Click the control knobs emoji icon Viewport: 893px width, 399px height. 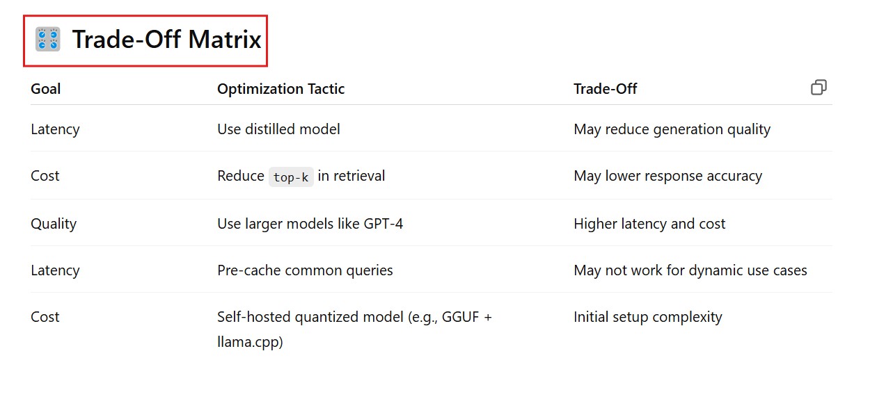coord(48,40)
